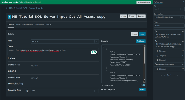Click resize corner icon of Results box
The height and width of the screenshot is (100, 185).
tap(144, 82)
